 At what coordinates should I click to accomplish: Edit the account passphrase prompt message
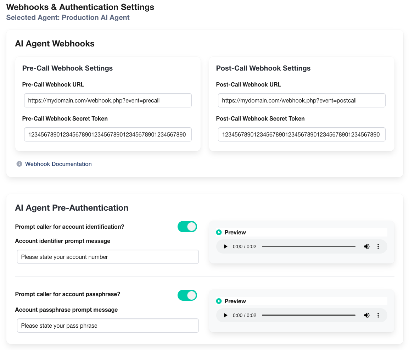(107, 326)
